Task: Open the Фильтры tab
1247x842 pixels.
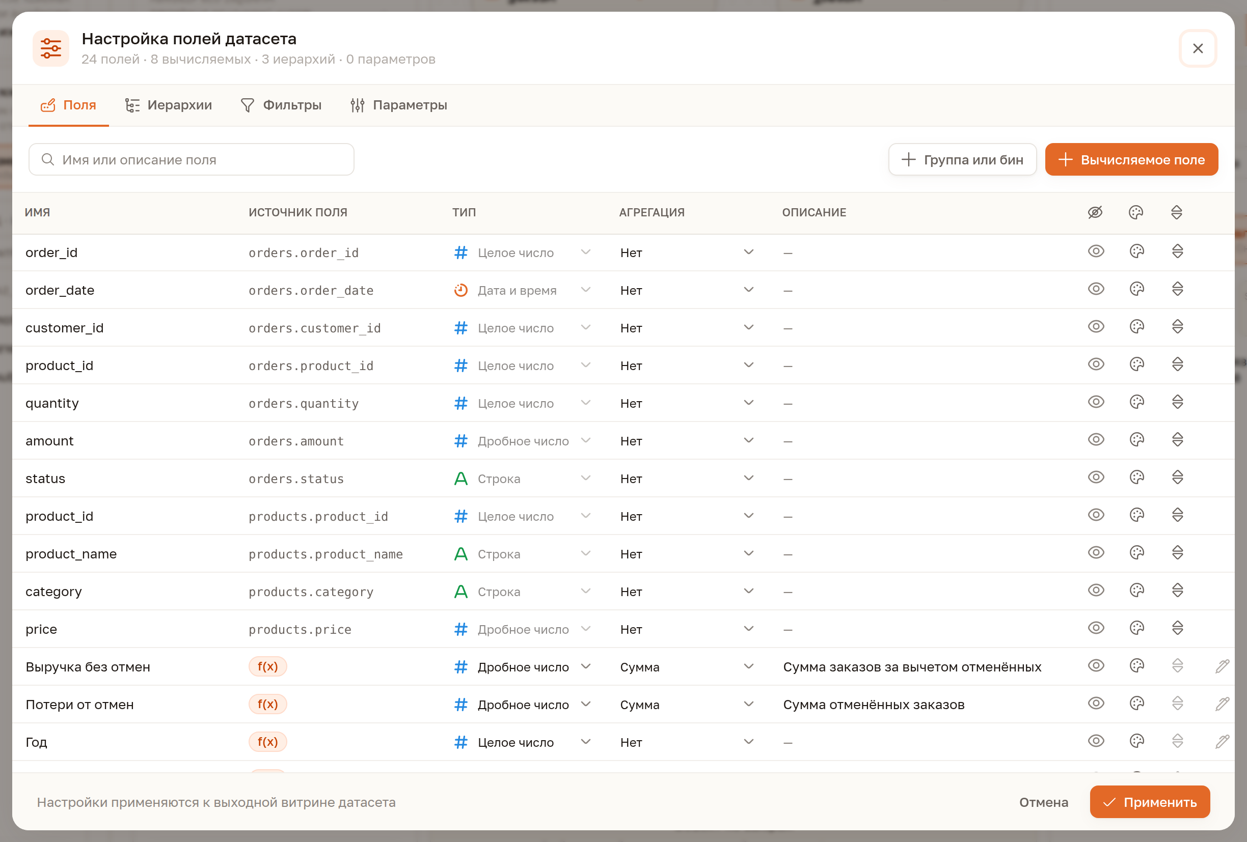Action: [x=281, y=105]
